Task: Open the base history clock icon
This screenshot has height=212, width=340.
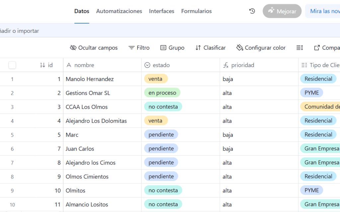Action: click(x=252, y=11)
